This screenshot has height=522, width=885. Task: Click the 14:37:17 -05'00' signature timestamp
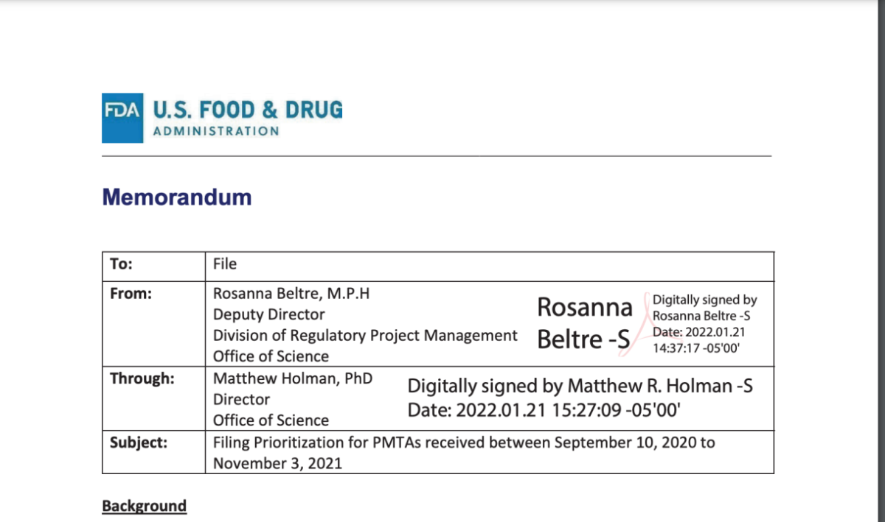696,349
